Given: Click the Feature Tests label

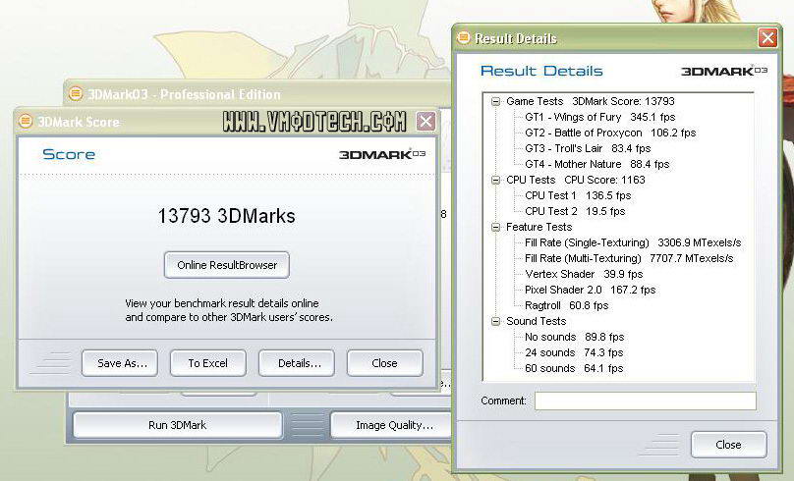Looking at the screenshot, I should 539,227.
